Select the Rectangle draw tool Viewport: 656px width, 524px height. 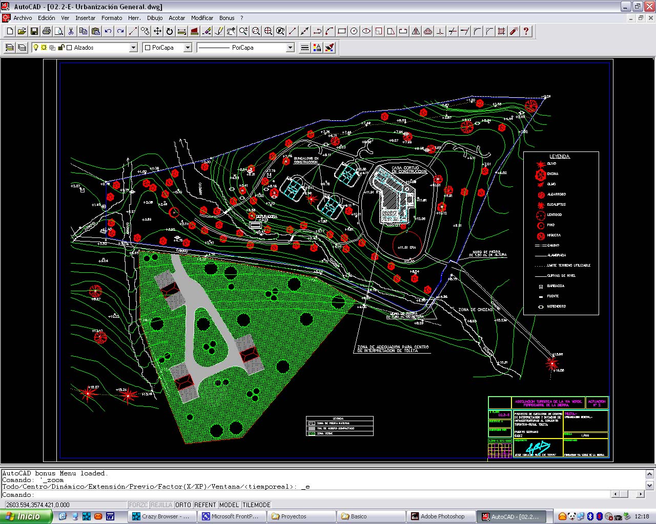[342, 31]
